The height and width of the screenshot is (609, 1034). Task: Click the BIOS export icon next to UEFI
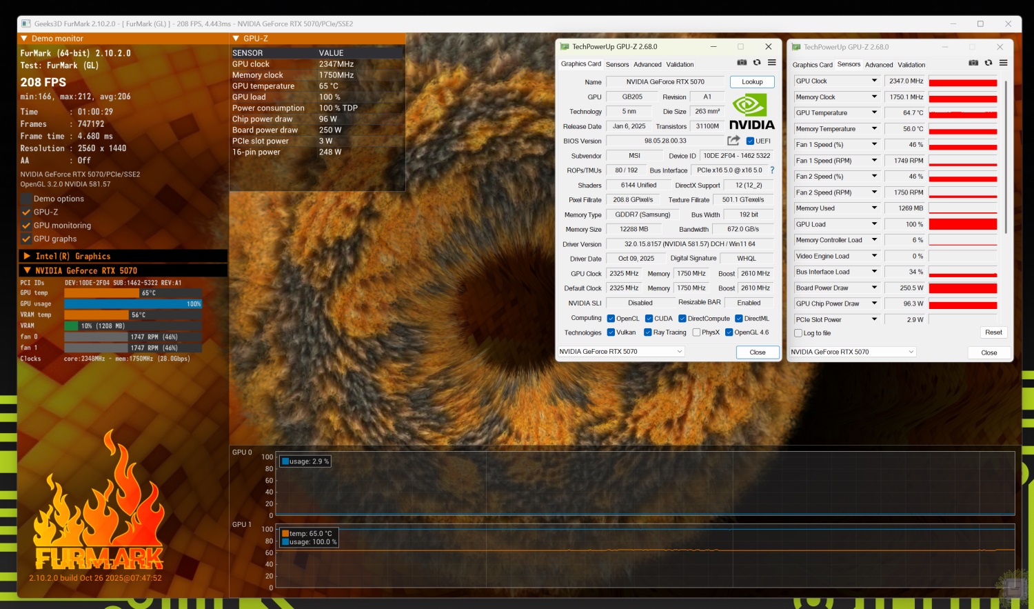733,141
